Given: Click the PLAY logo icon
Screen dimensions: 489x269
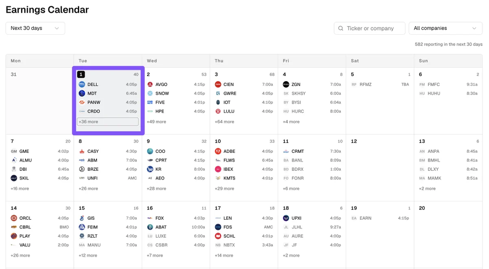Looking at the screenshot, I should (x=14, y=236).
